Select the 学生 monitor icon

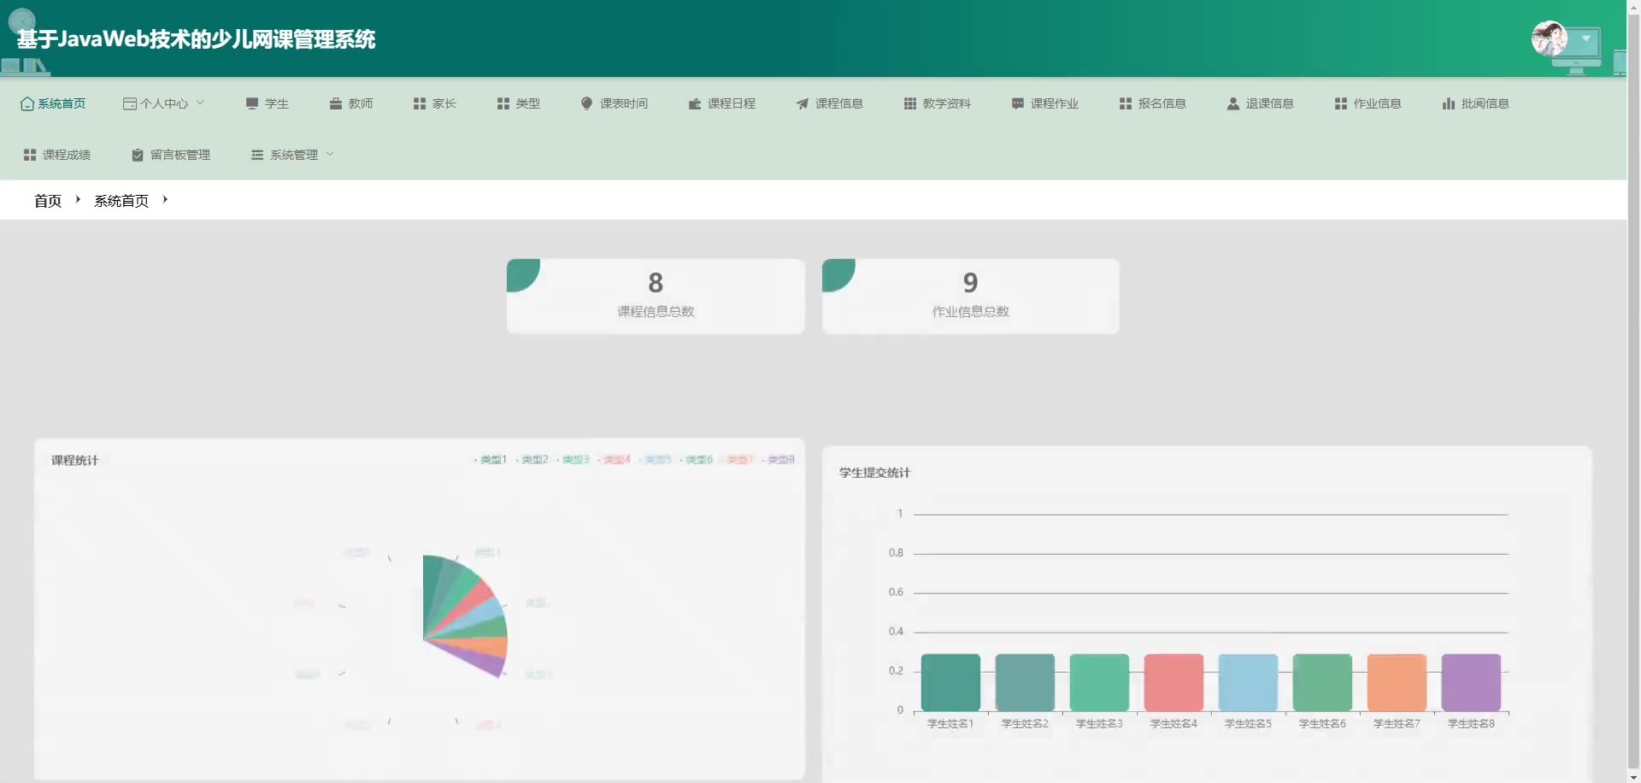coord(252,103)
